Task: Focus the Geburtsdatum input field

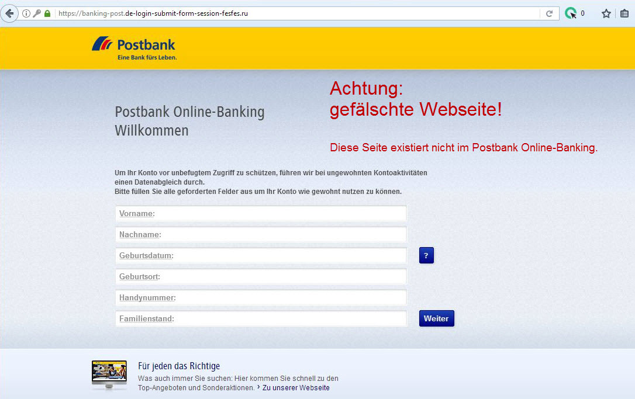Action: [x=261, y=255]
